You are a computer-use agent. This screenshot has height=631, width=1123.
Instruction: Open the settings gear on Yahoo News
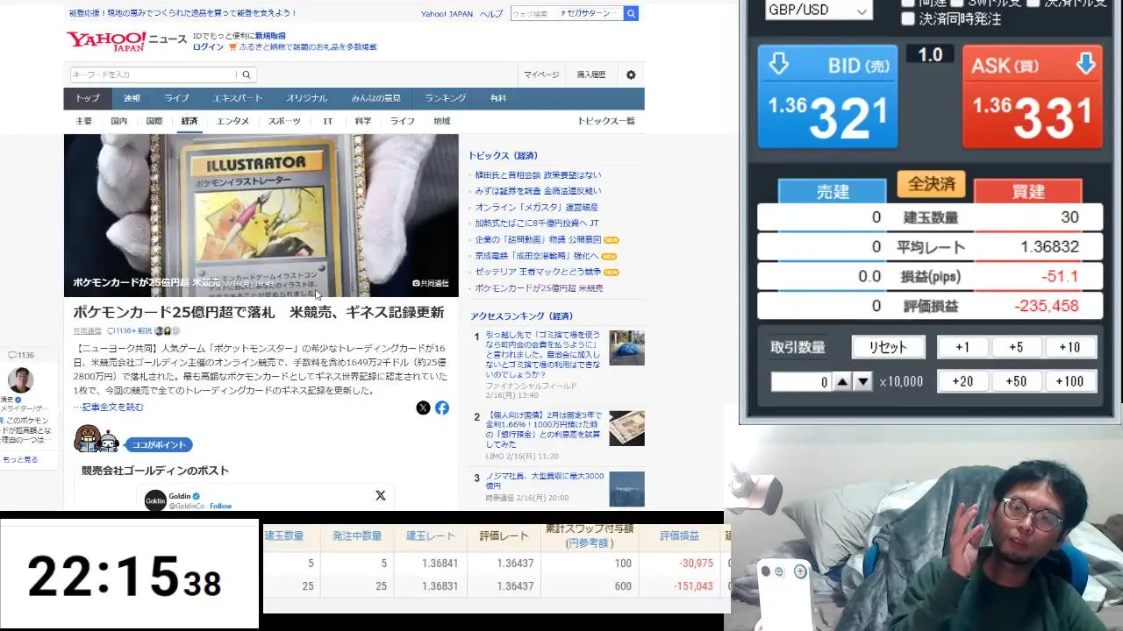tap(631, 74)
